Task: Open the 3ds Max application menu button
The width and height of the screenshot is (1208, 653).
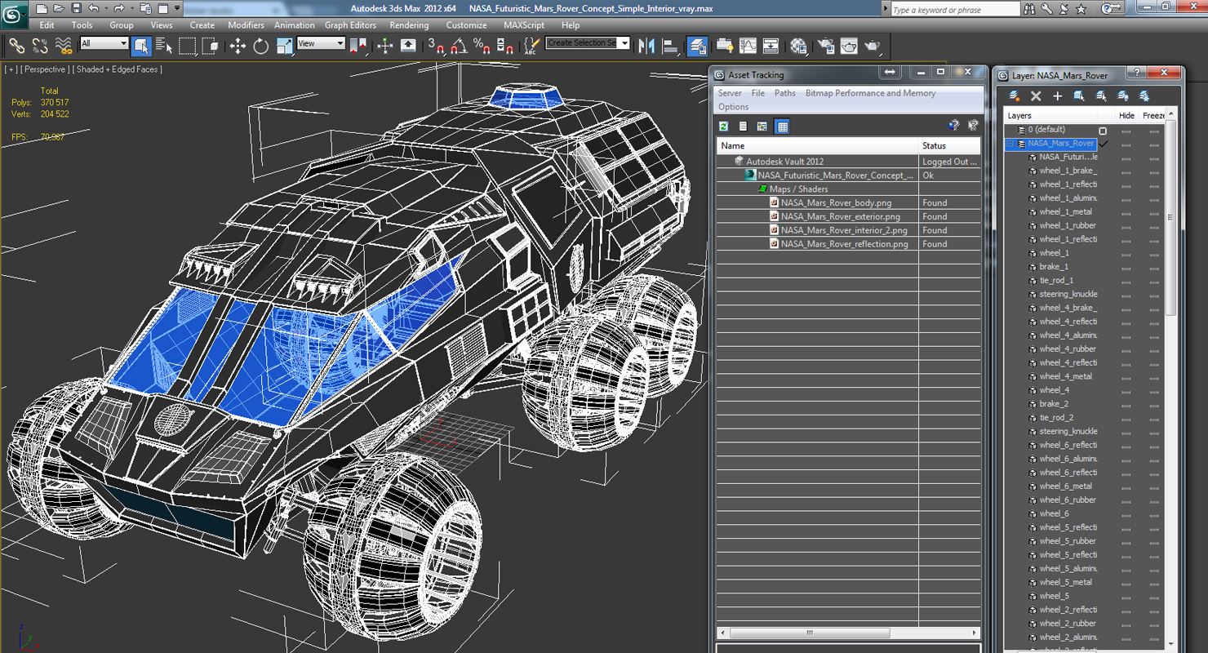Action: pyautogui.click(x=14, y=13)
